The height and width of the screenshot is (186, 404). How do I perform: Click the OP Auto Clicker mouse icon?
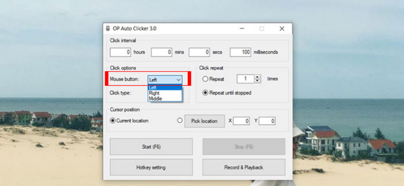[108, 28]
